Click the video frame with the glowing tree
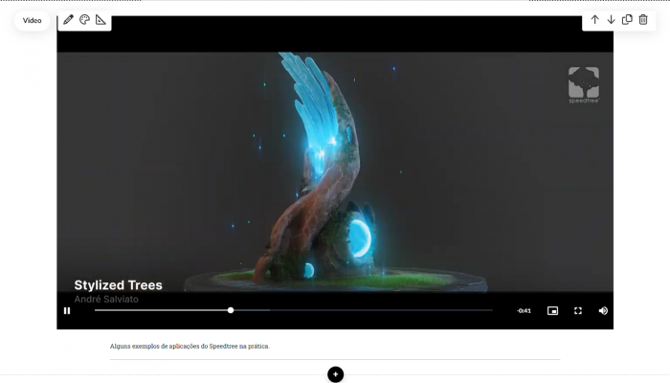 [335, 171]
